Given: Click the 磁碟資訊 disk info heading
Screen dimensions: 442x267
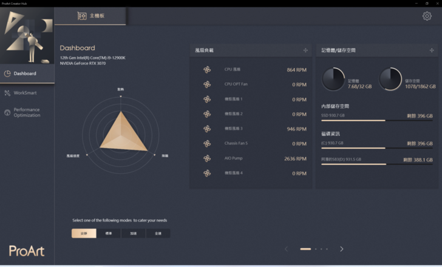Looking at the screenshot, I should coord(331,133).
